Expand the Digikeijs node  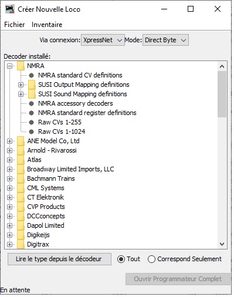(x=9, y=235)
